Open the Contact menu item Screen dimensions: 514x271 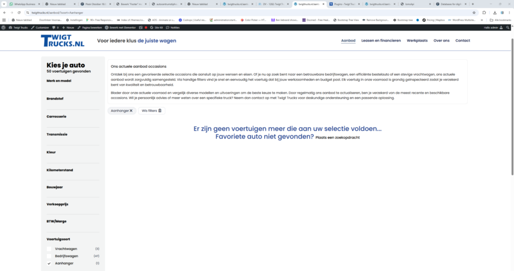[x=462, y=41]
